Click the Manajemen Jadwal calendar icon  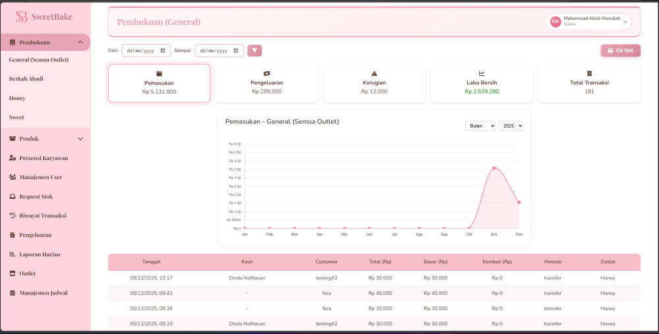(13, 292)
